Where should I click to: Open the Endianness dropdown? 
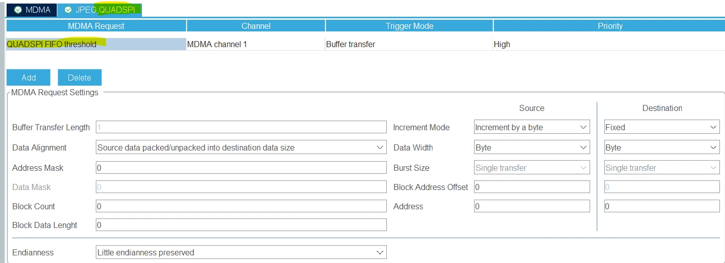click(241, 252)
